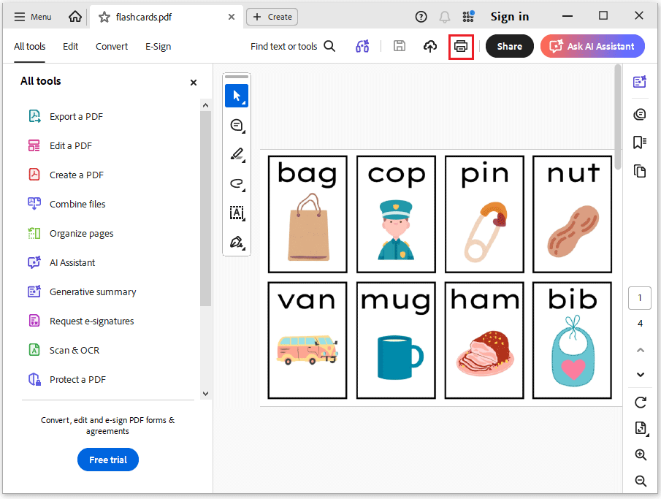The height and width of the screenshot is (499, 661).
Task: Open the Page thumbnails panel icon
Action: (x=640, y=171)
